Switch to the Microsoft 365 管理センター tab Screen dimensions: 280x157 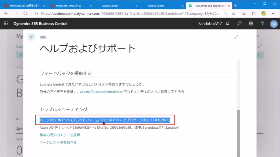click(x=24, y=6)
